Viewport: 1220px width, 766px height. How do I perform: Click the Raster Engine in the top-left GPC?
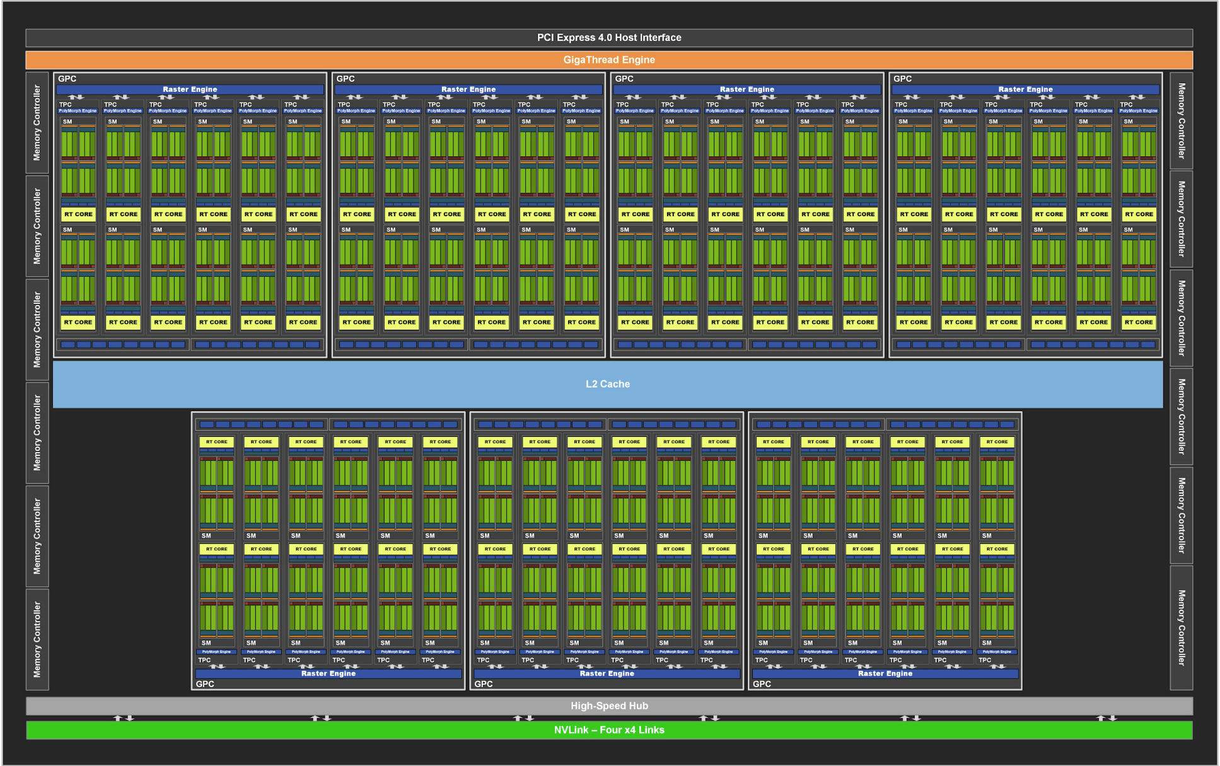tap(190, 90)
